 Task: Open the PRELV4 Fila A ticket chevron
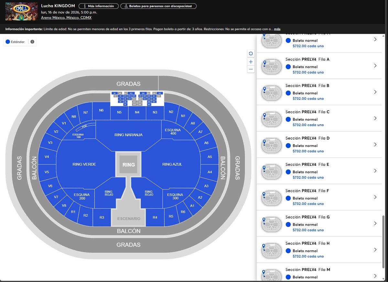[375, 65]
